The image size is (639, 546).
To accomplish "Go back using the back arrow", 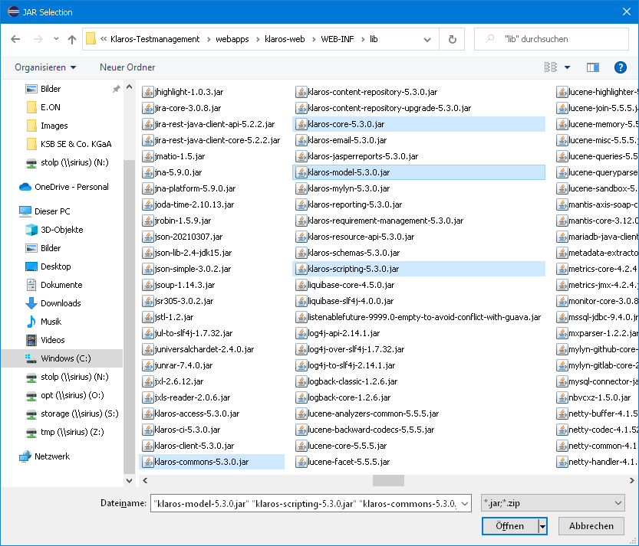I will (x=15, y=39).
